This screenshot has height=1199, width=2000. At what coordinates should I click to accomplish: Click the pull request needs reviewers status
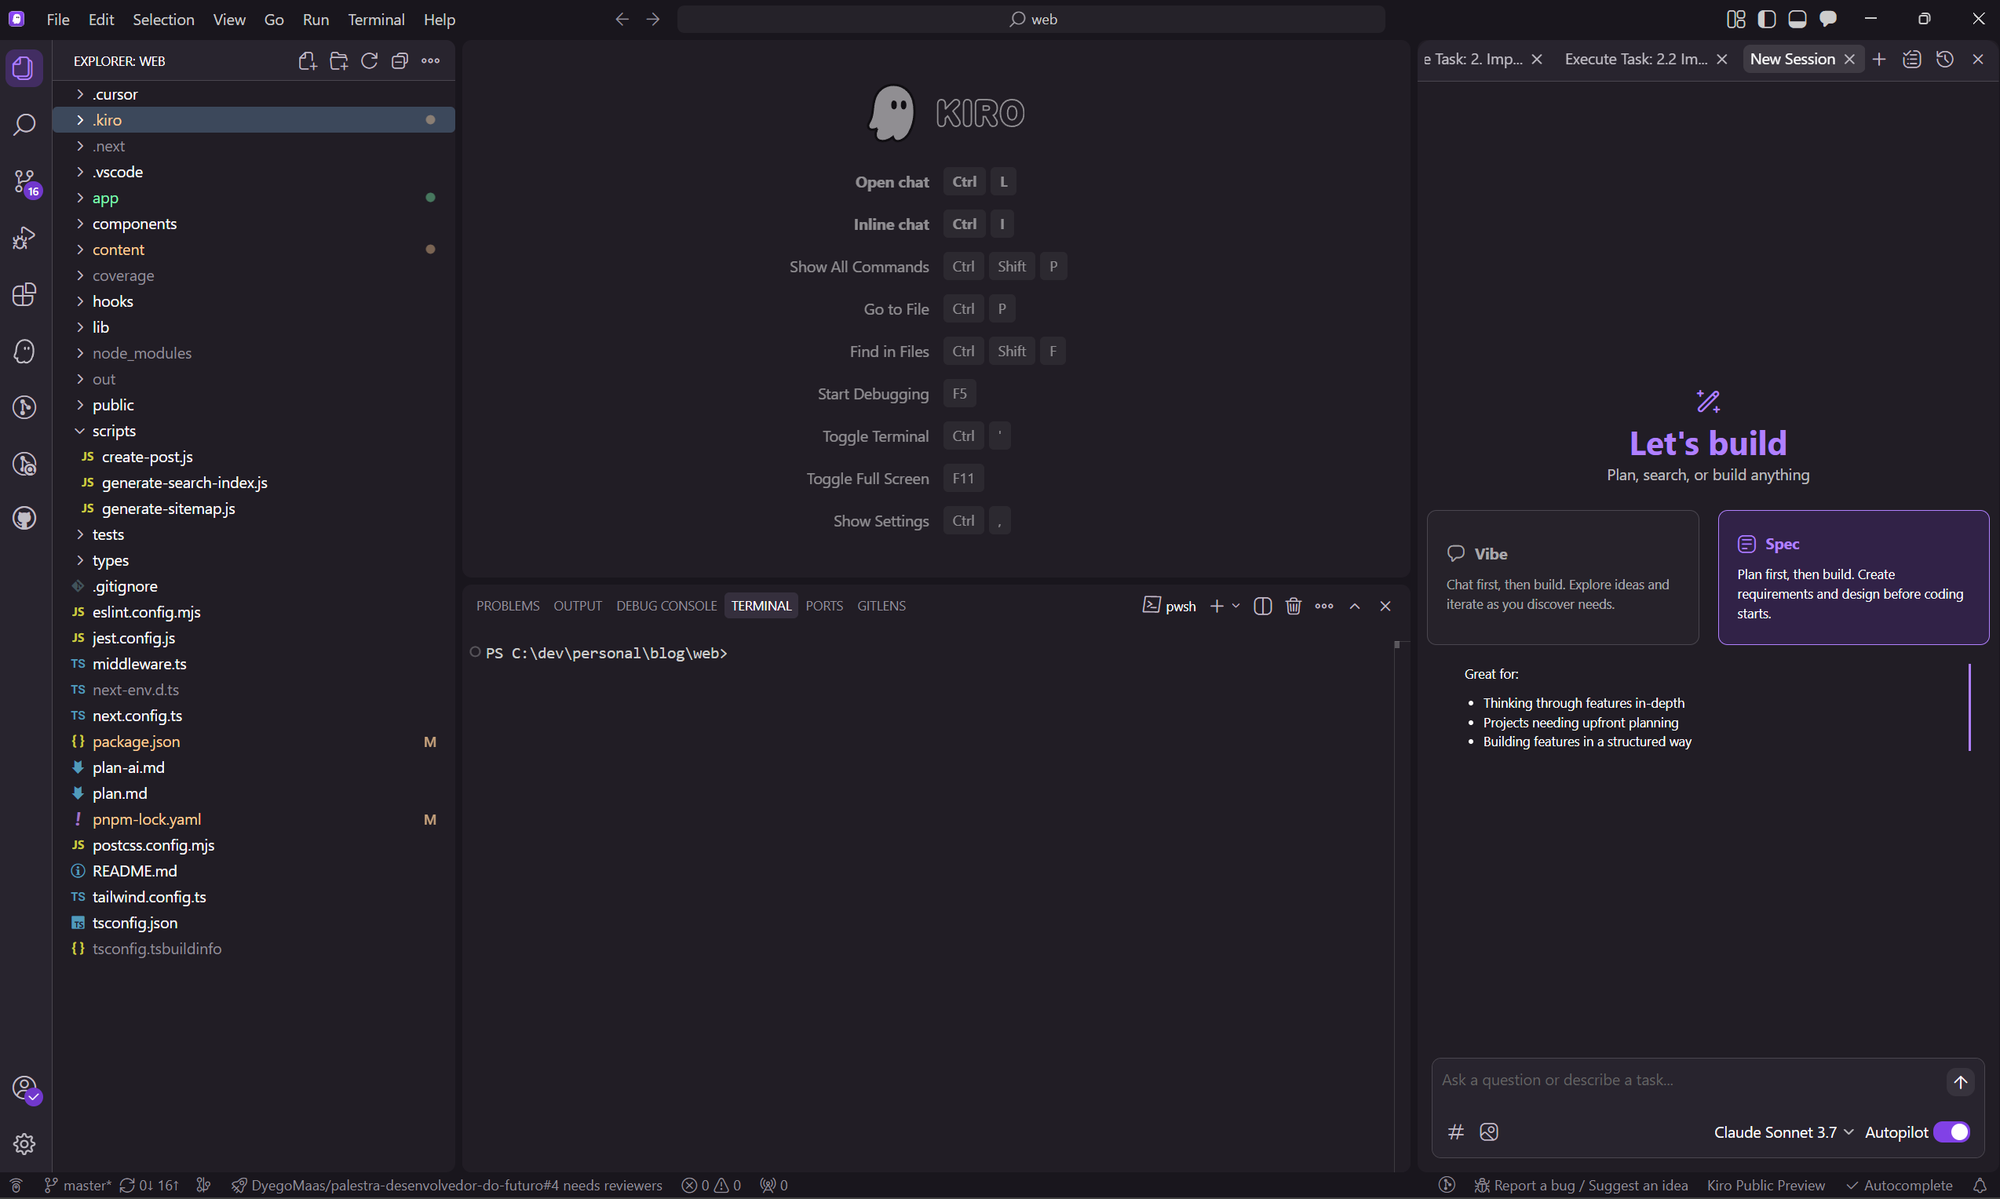pos(446,1185)
